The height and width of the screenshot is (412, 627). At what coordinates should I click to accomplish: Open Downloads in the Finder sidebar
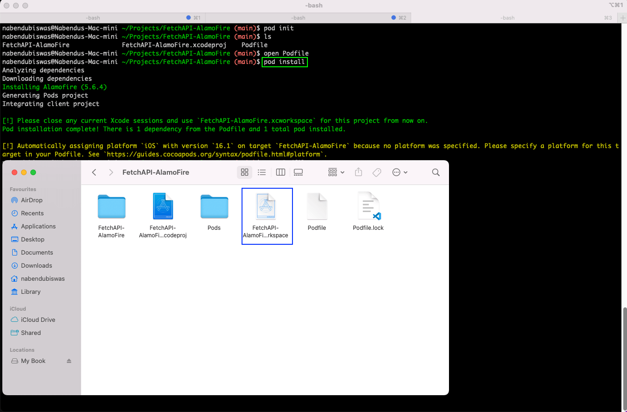(x=36, y=265)
